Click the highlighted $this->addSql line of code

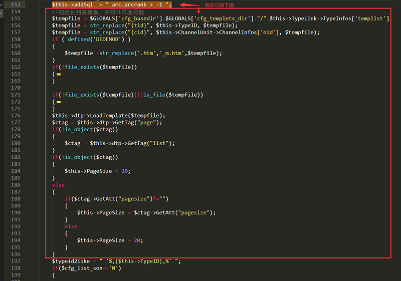[x=112, y=5]
